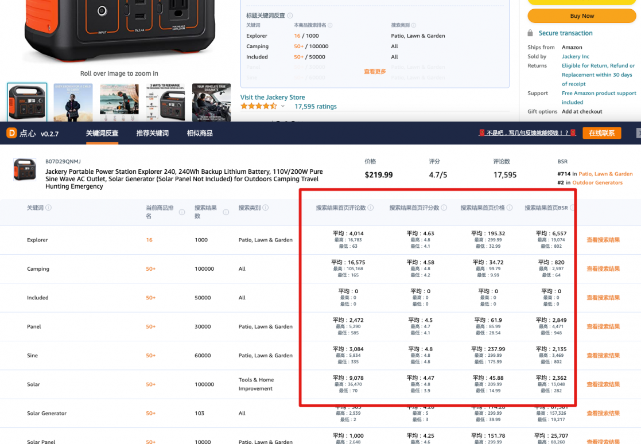Select the first power station front thumbnail
Viewport: 641px width, 444px height.
tap(27, 102)
